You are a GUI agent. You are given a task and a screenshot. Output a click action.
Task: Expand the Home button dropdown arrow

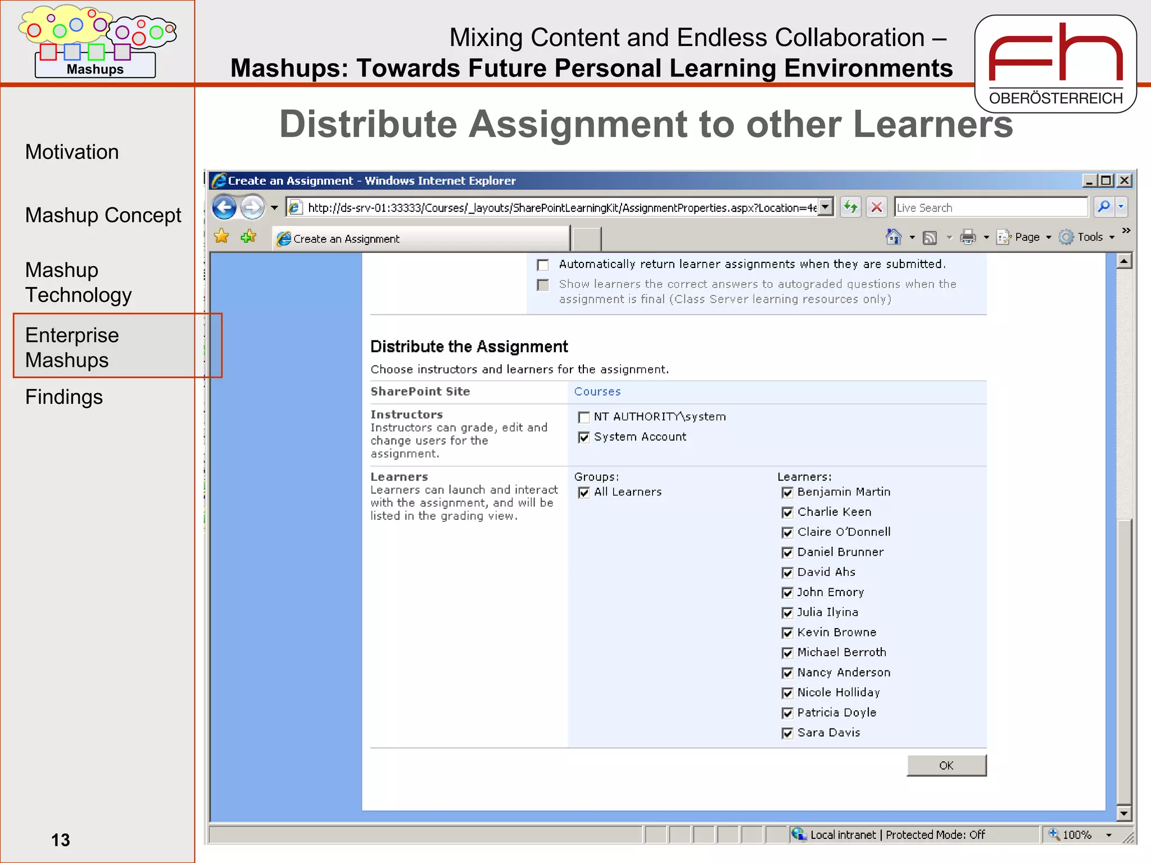912,238
